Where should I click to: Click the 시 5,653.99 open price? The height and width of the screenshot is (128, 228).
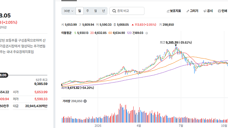click(x=69, y=25)
